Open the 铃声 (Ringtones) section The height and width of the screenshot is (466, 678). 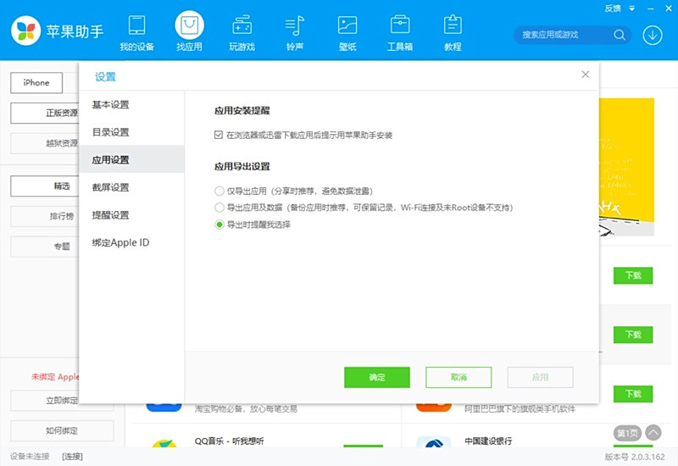(294, 31)
